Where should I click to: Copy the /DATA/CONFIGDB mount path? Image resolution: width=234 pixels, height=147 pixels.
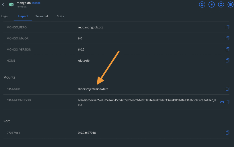tap(227, 102)
